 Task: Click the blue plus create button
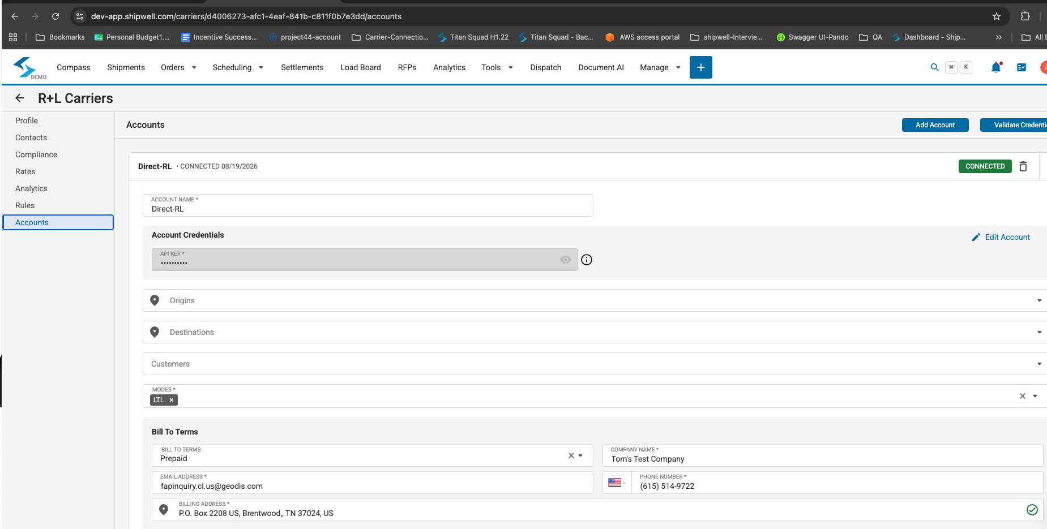pyautogui.click(x=700, y=67)
